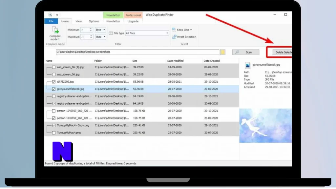
Task: Click the 158.75 KB size created 29-10-2021
Action: (139, 111)
